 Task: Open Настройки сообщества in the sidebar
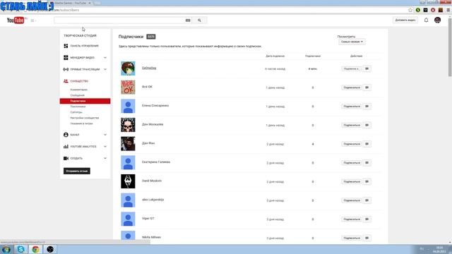tap(85, 118)
